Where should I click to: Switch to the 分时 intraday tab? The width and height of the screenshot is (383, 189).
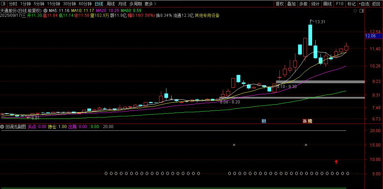(x=13, y=4)
